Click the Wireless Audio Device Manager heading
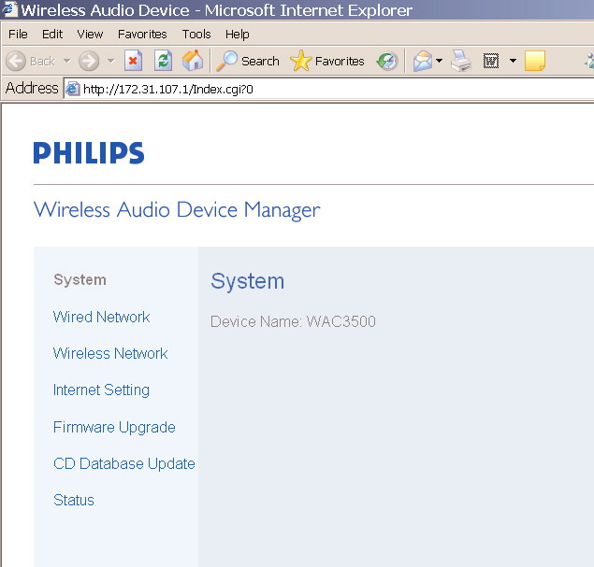Screen dimensions: 594x567 (x=177, y=210)
